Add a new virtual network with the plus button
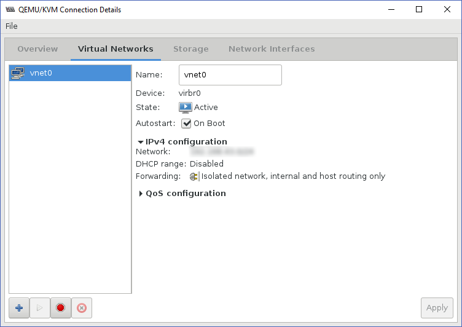This screenshot has height=327, width=462. coord(19,308)
